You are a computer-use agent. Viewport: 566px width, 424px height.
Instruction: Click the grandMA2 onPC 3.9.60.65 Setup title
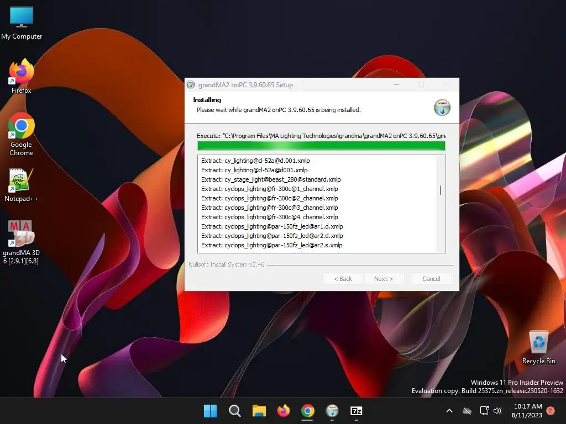245,84
